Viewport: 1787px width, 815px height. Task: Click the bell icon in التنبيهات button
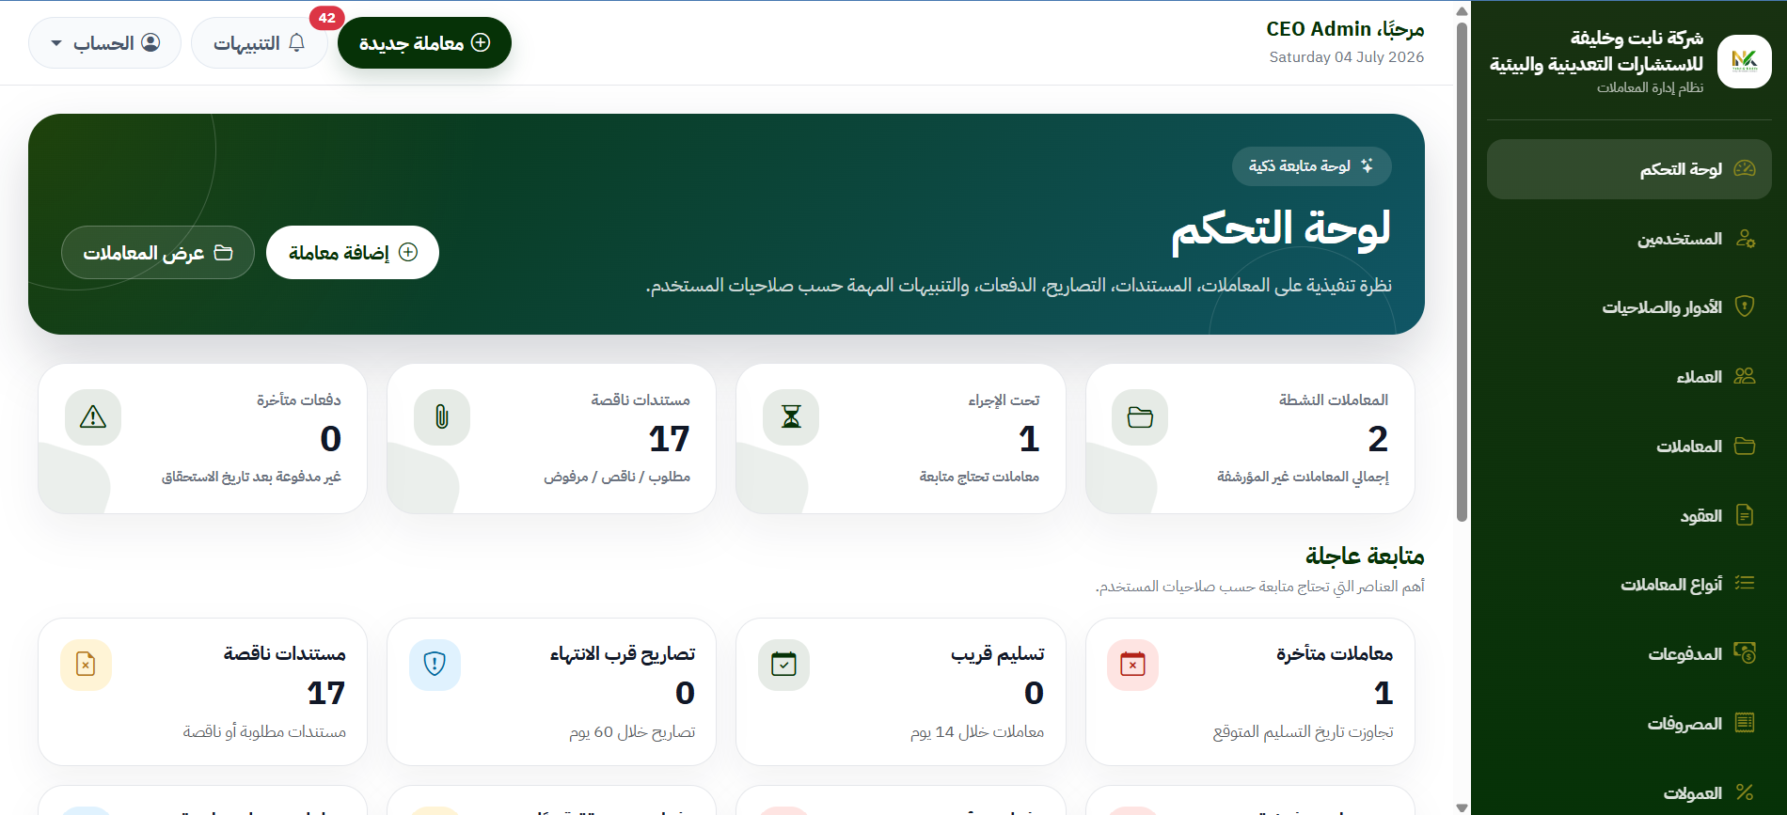click(x=297, y=42)
